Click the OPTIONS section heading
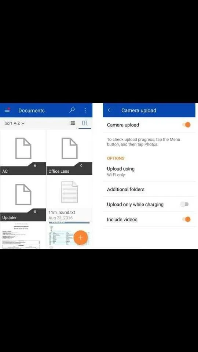This screenshot has width=198, height=352. tap(115, 158)
